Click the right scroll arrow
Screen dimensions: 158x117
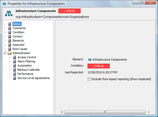click(149, 112)
